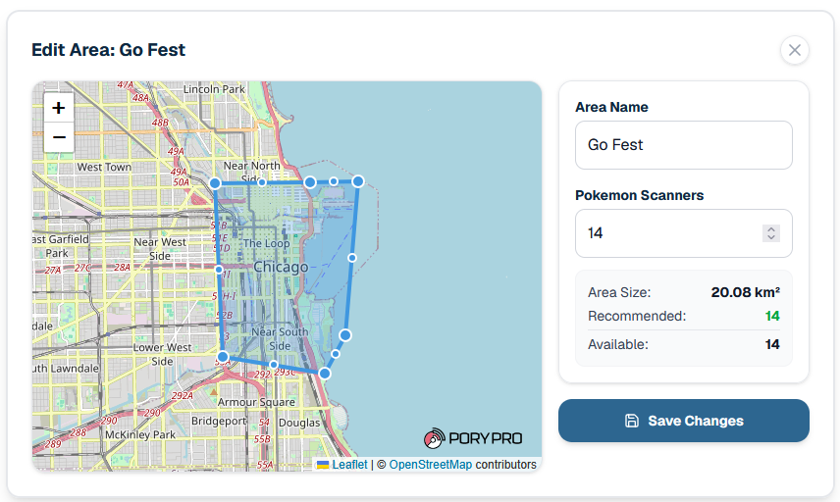Increase Pokemon Scanners with up stepper arrow
This screenshot has width=840, height=502.
tap(771, 229)
